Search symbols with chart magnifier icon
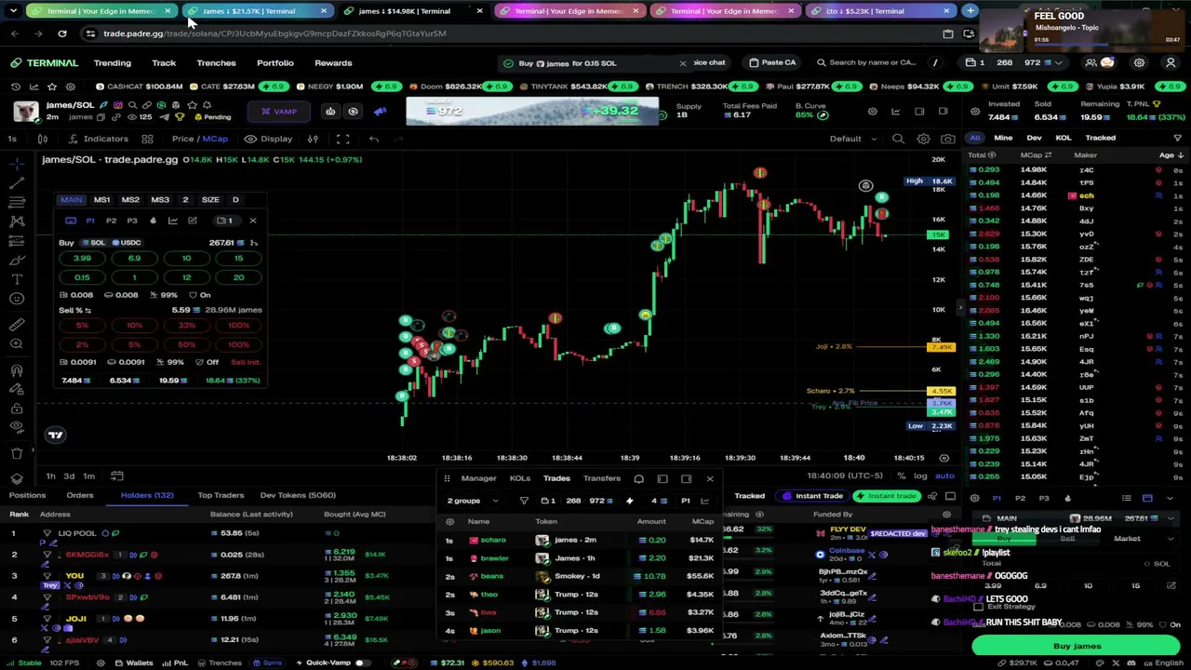This screenshot has width=1191, height=670. click(x=898, y=139)
